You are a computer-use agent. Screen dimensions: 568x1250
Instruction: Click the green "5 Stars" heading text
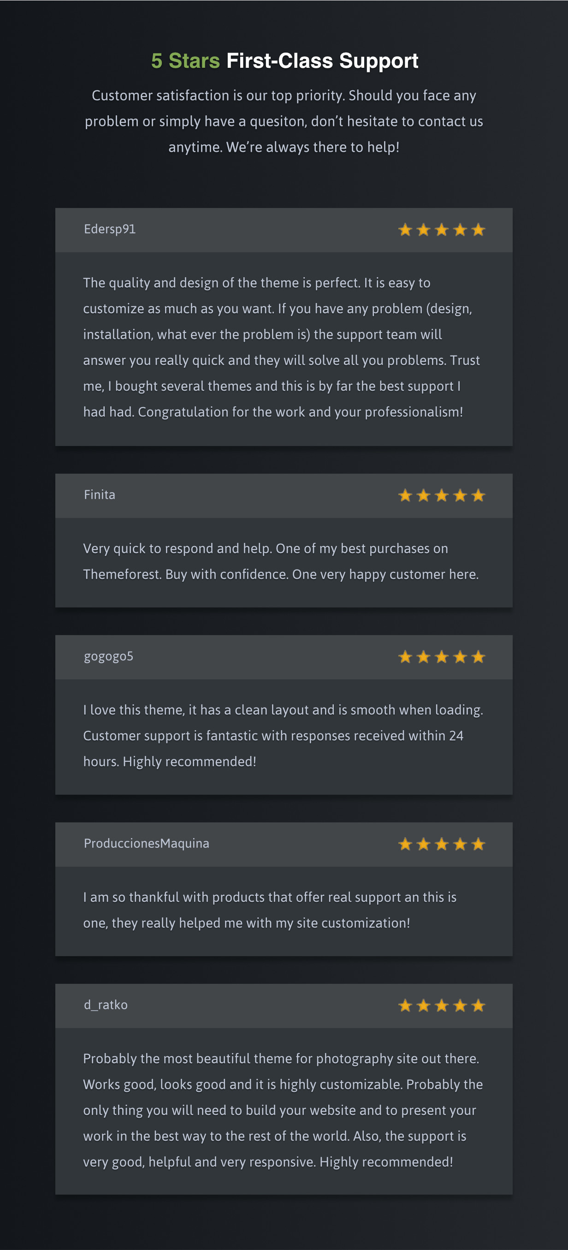pos(185,61)
